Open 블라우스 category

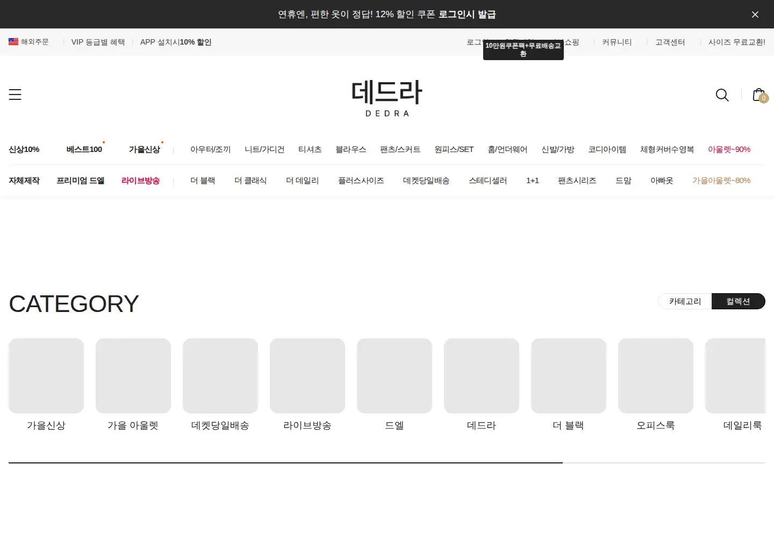click(x=350, y=149)
